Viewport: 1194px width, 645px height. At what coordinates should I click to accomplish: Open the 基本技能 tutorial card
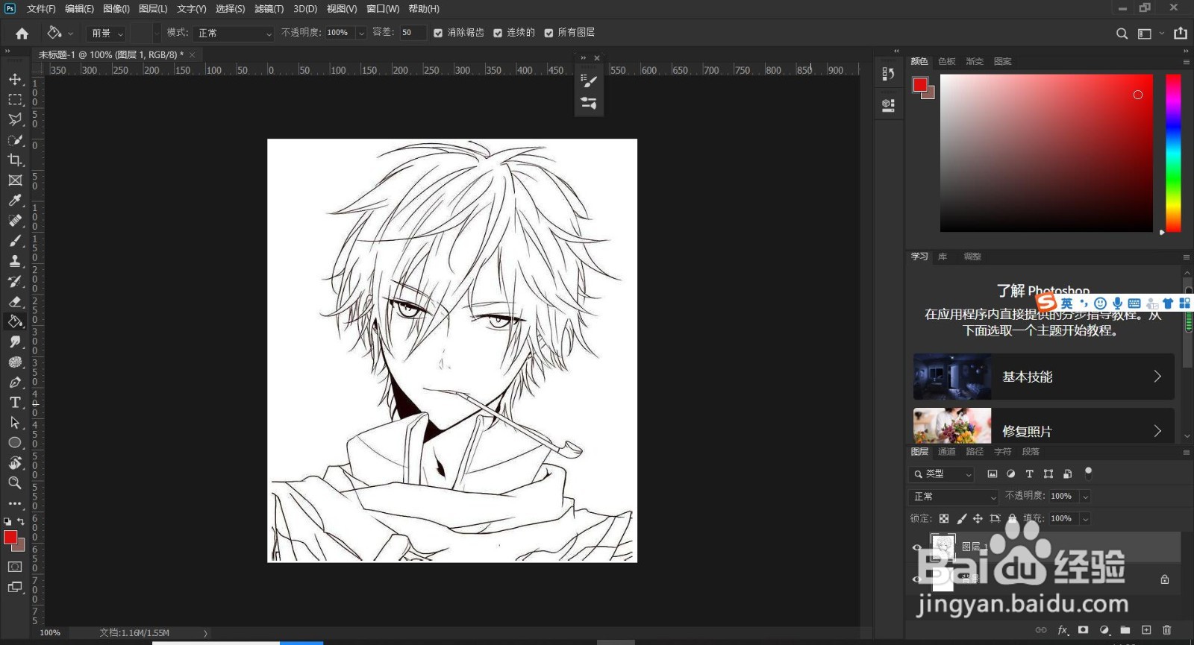pyautogui.click(x=1043, y=377)
